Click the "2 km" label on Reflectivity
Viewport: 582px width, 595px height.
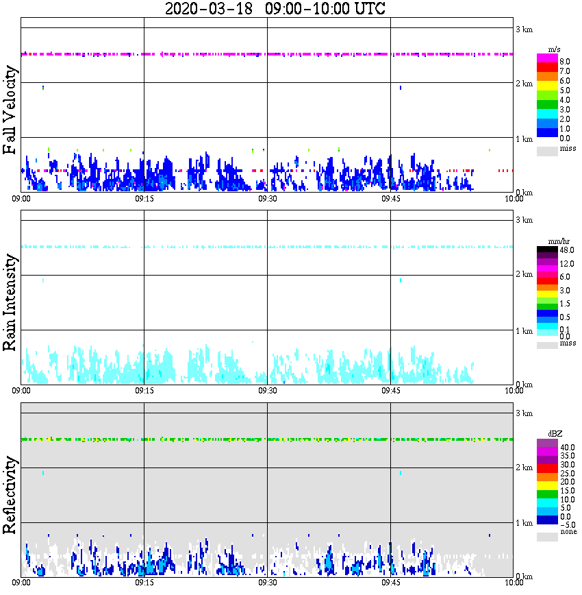tap(524, 467)
